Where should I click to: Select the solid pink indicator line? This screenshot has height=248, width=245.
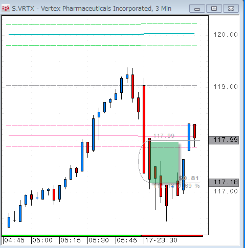click(101, 136)
